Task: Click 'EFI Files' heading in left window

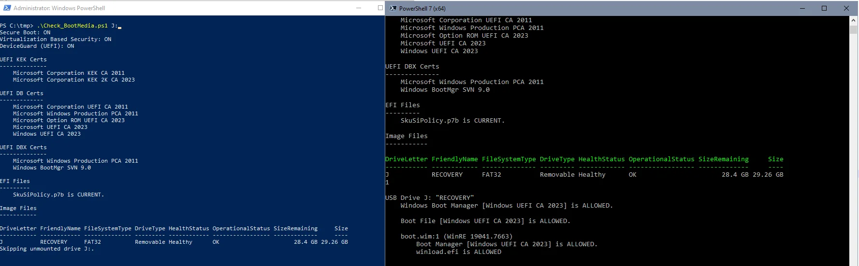Action: (15, 181)
